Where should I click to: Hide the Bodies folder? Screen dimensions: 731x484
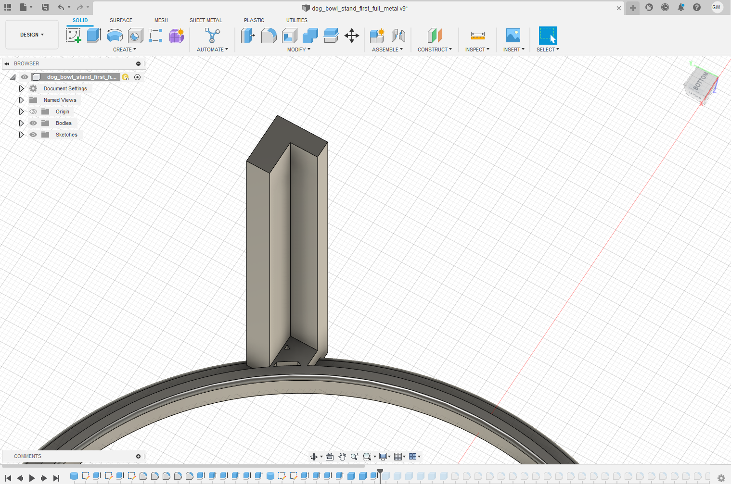33,123
